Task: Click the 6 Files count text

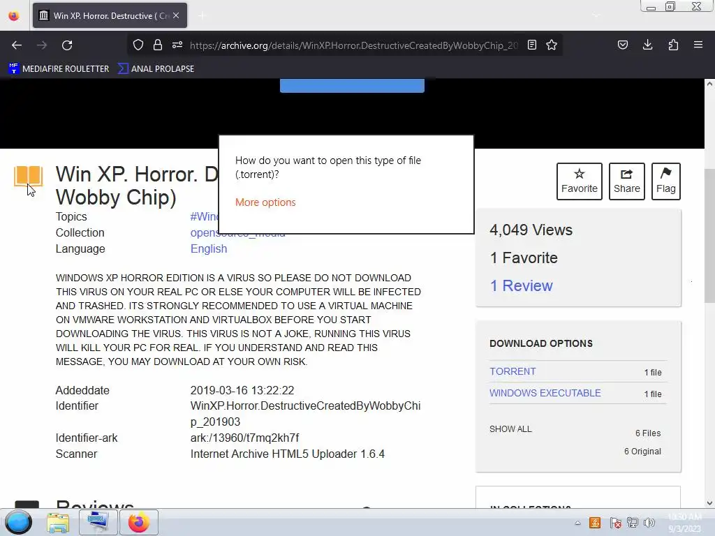Action: [648, 433]
